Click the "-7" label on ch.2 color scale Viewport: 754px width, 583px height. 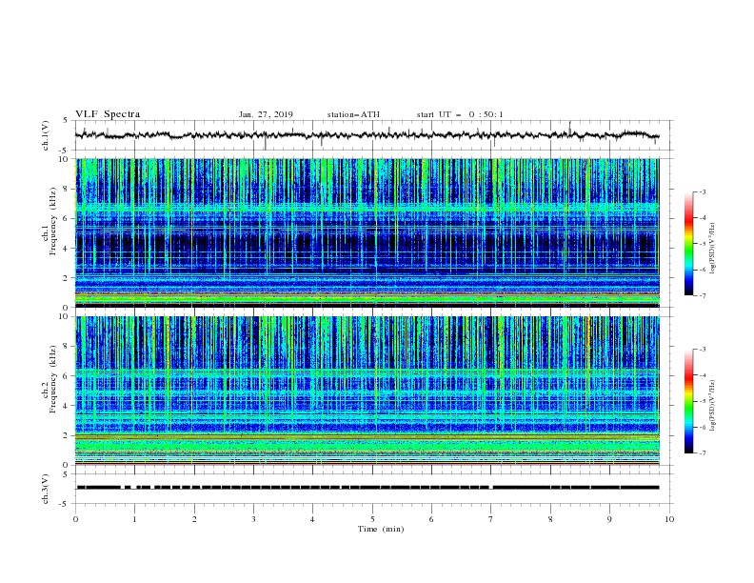pos(703,453)
